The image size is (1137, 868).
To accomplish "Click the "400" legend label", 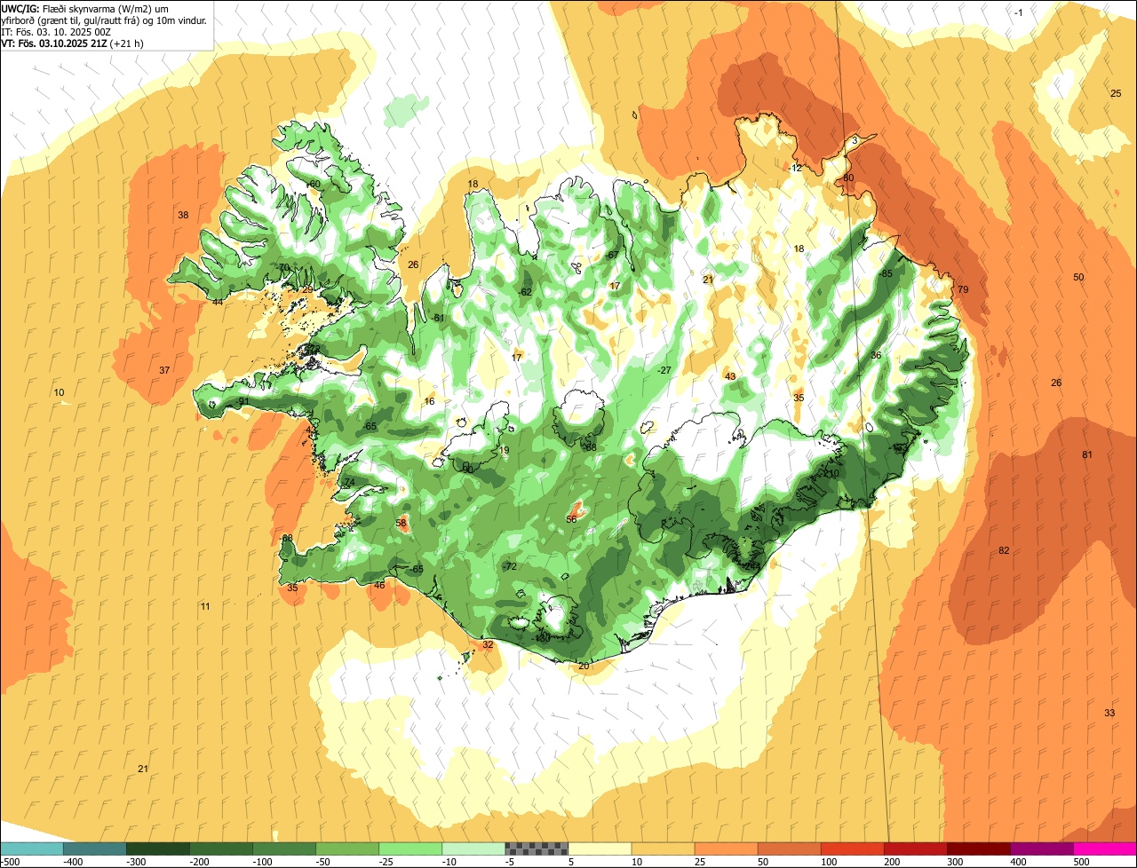I will click(1019, 861).
